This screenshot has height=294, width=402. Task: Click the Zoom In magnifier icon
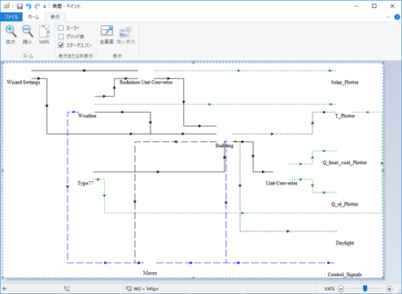(11, 32)
